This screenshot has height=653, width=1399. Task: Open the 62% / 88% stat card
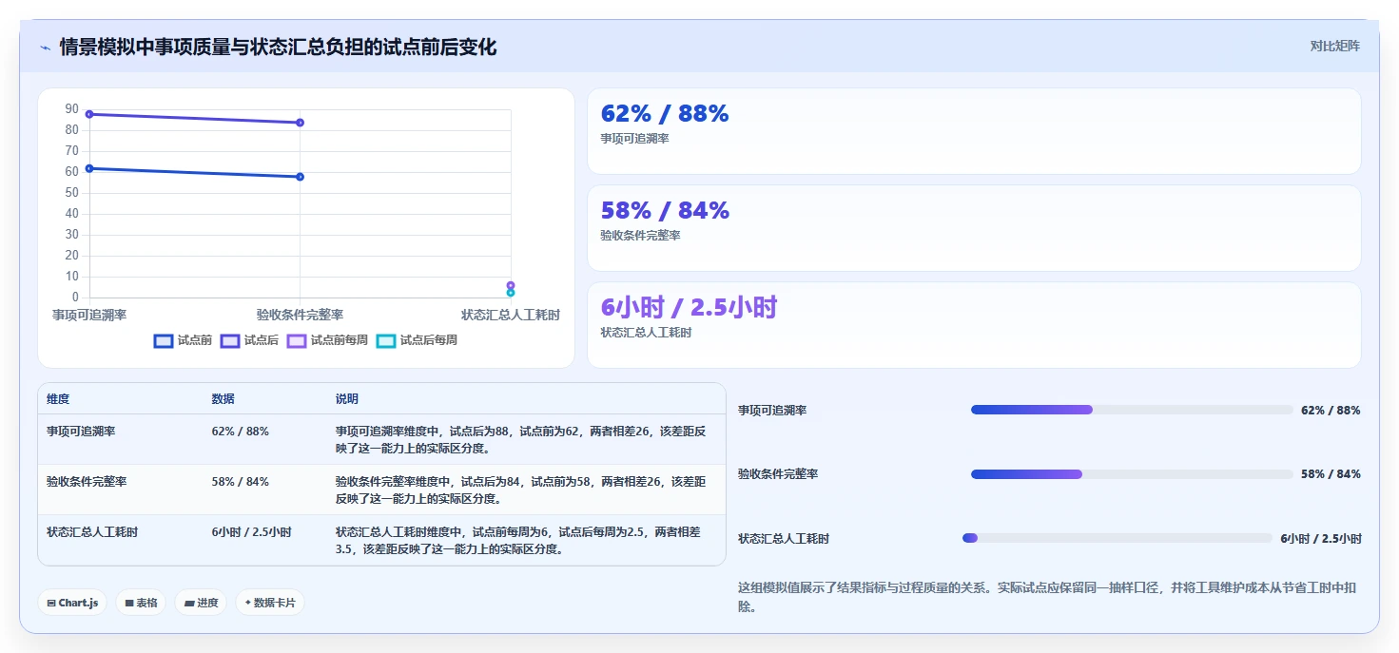(x=974, y=131)
